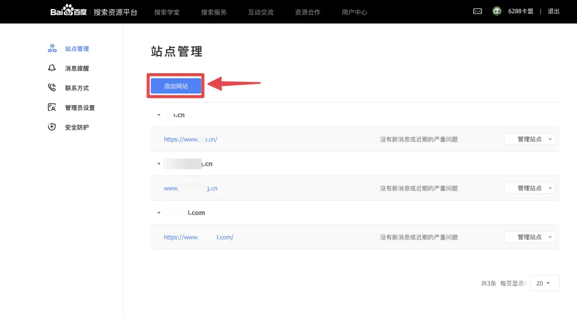Open the per-page count dropdown showing 20

click(x=544, y=283)
